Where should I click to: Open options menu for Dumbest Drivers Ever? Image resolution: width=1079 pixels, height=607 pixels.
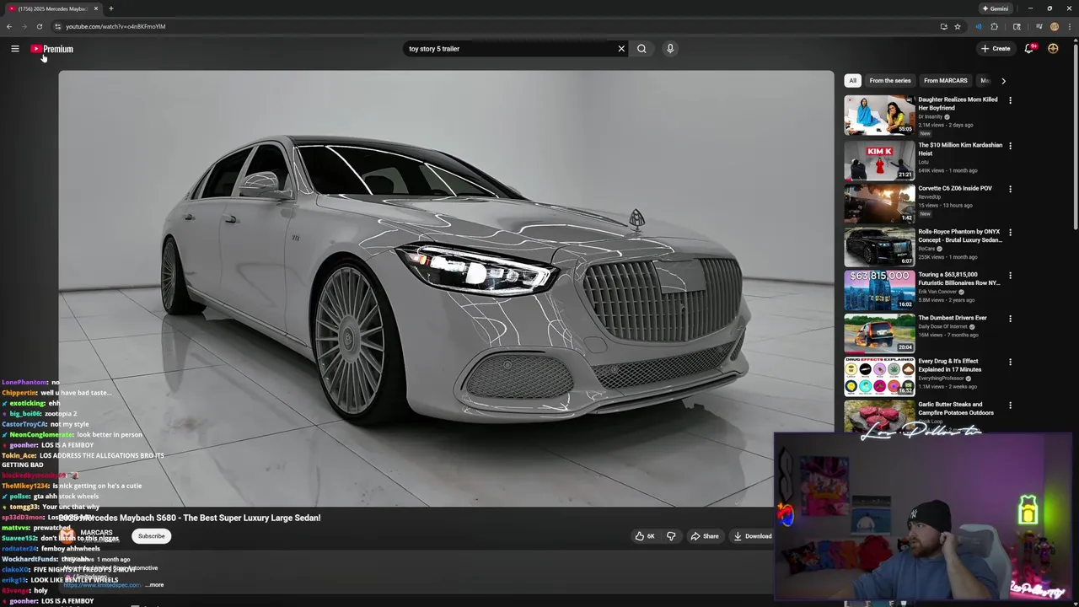coord(1010,319)
